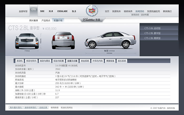Choose the CTS 2.8L 精英型 trim
This screenshot has width=184, height=115.
[152, 38]
